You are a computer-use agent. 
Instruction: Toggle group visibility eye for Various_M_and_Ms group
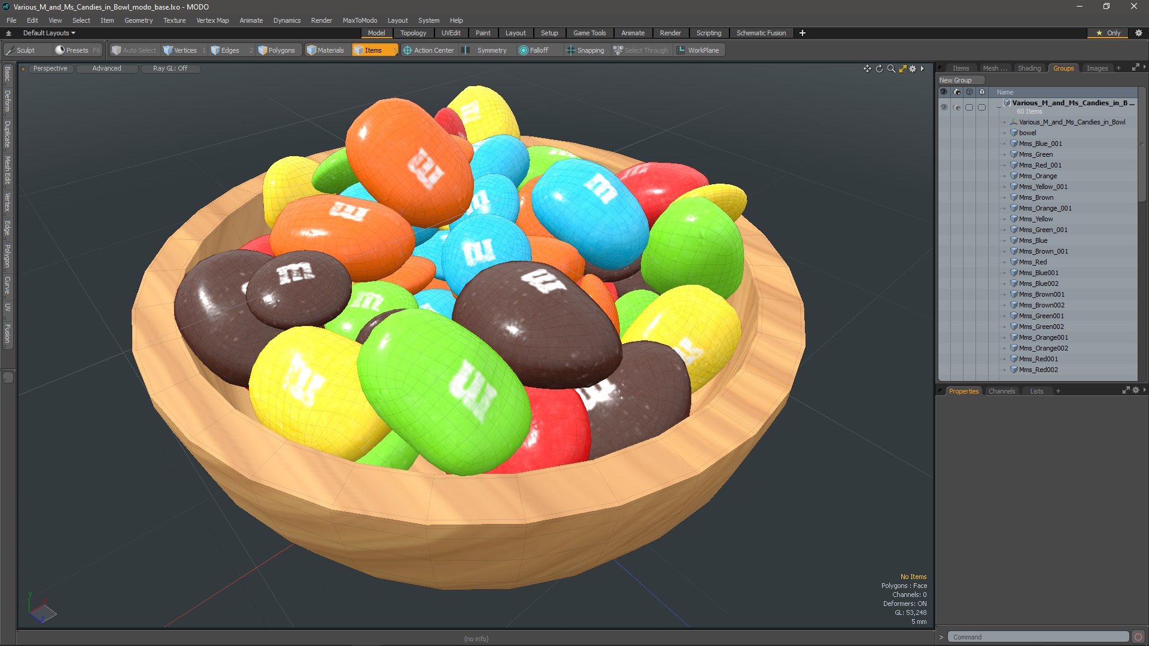[944, 108]
